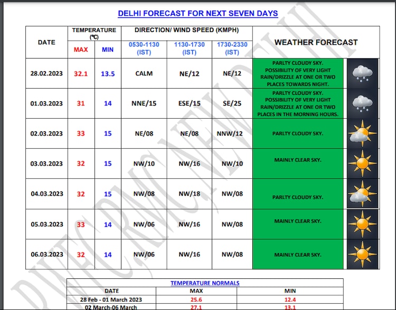Click the ESE/15 wind speed cell

(x=189, y=103)
